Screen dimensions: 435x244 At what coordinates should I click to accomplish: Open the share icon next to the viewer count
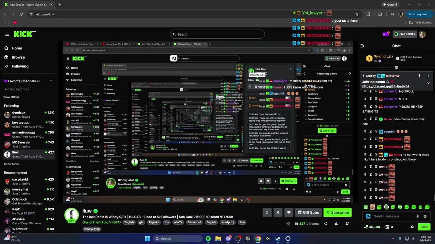tap(326, 224)
